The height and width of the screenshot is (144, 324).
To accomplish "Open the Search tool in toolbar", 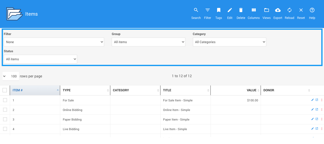I will coord(196,13).
